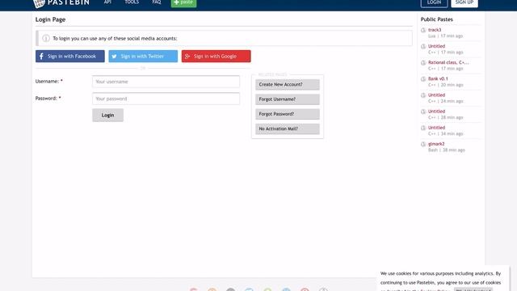Click the Public Pastes heading
The image size is (517, 291).
tap(436, 19)
